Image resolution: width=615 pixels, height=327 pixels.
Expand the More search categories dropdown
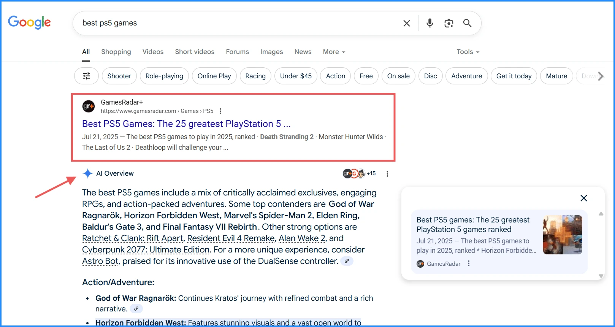[334, 52]
